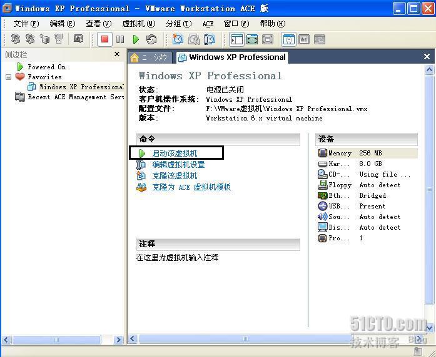Click the Floppy device icon
Screen dimensions: 436x357
coord(323,185)
